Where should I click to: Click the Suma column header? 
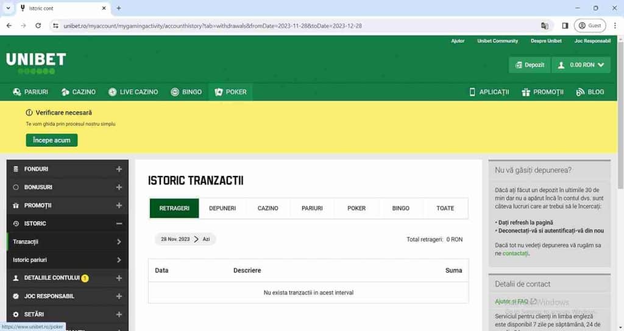click(453, 270)
